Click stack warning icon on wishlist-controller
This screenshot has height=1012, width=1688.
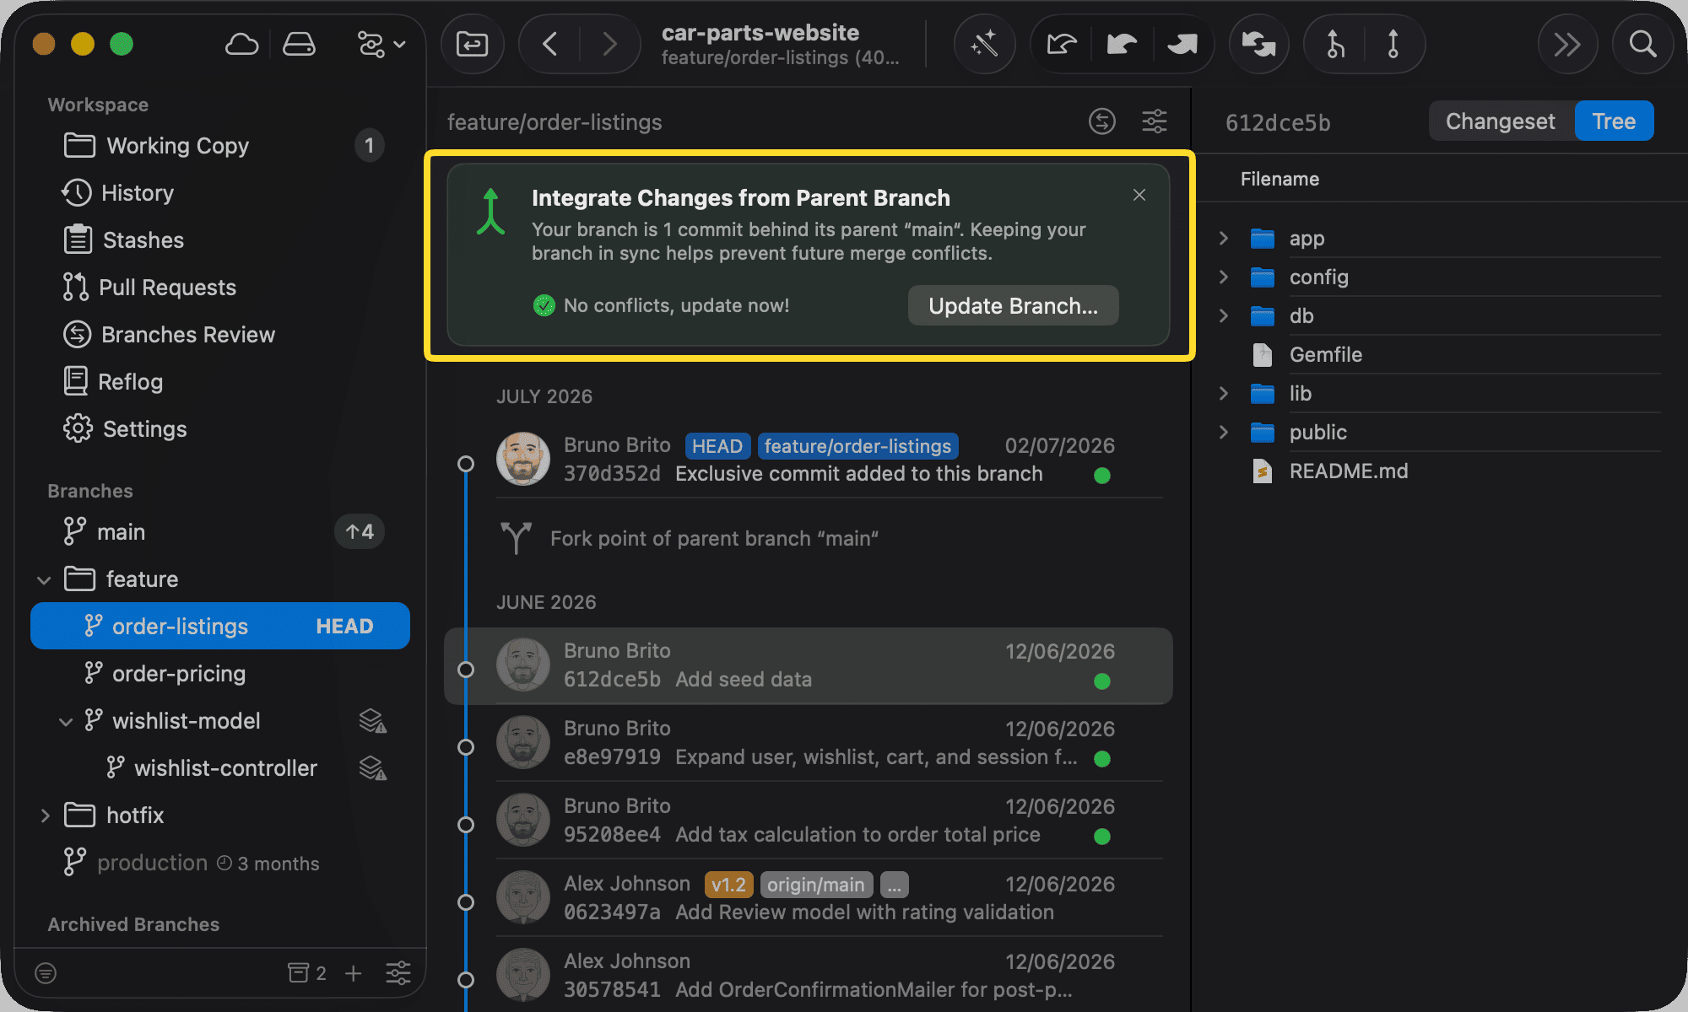point(372,768)
